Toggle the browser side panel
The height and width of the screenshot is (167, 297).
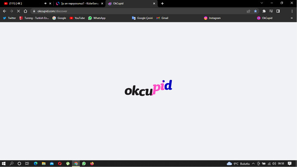point(278,11)
